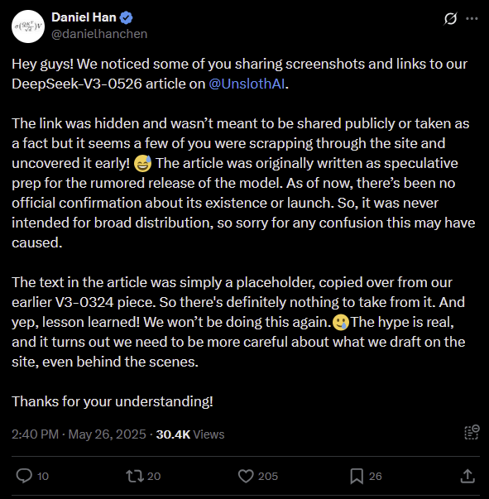Viewport: 489px width, 499px height.
Task: Click the bookmark count 26
Action: (376, 476)
